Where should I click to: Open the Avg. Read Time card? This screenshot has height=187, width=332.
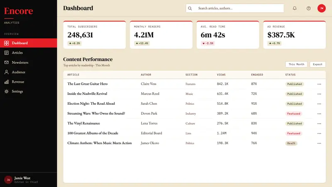point(228,35)
